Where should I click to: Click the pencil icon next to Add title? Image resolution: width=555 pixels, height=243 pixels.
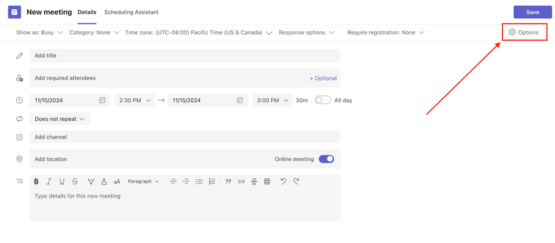[x=20, y=56]
